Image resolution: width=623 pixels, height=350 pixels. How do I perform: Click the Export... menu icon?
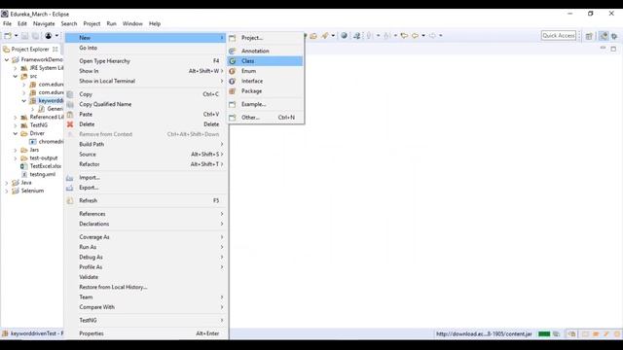(70, 188)
